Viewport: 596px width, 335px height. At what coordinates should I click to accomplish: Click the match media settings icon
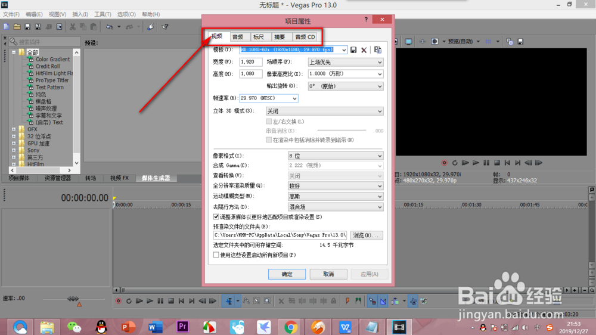click(x=377, y=50)
